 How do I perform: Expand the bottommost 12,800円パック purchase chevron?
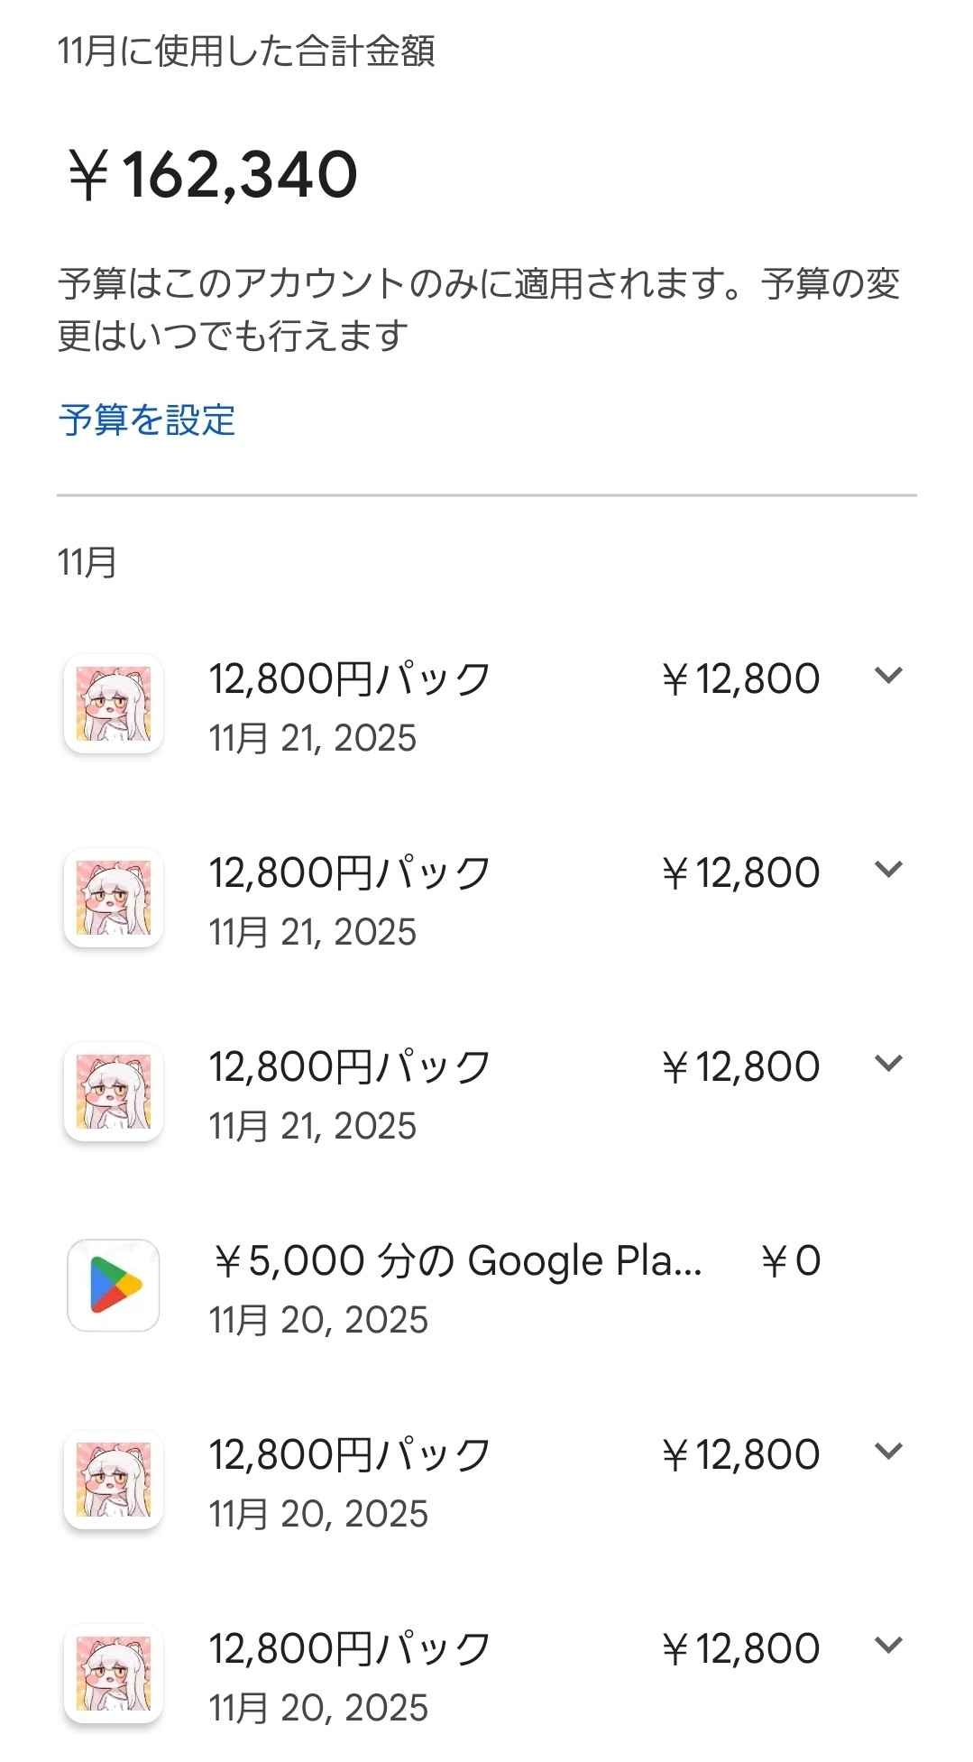[x=888, y=1646]
